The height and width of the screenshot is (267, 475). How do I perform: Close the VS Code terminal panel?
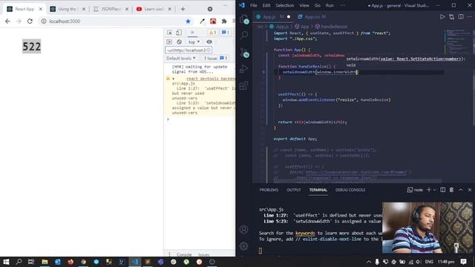click(470, 190)
